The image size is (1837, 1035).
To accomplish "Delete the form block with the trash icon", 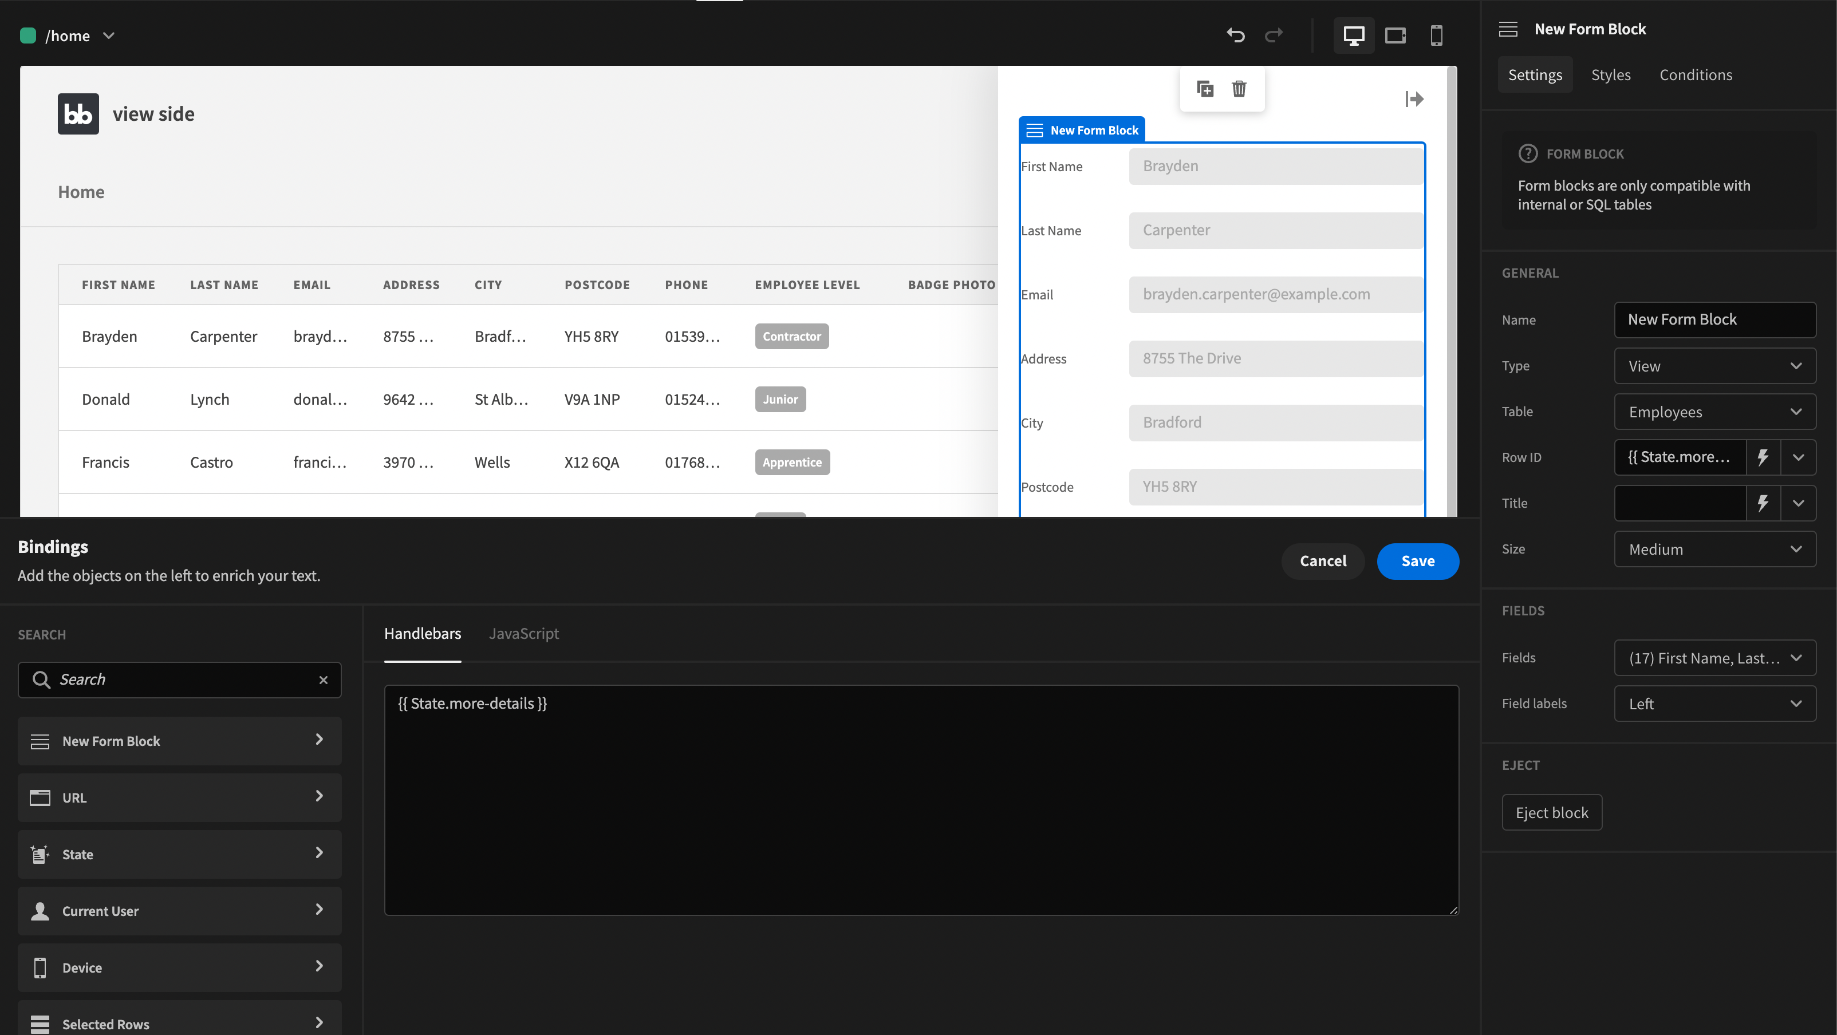I will tap(1239, 88).
